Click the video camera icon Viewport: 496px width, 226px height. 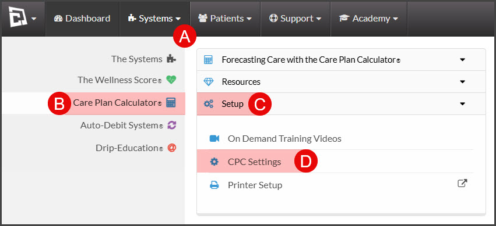214,138
